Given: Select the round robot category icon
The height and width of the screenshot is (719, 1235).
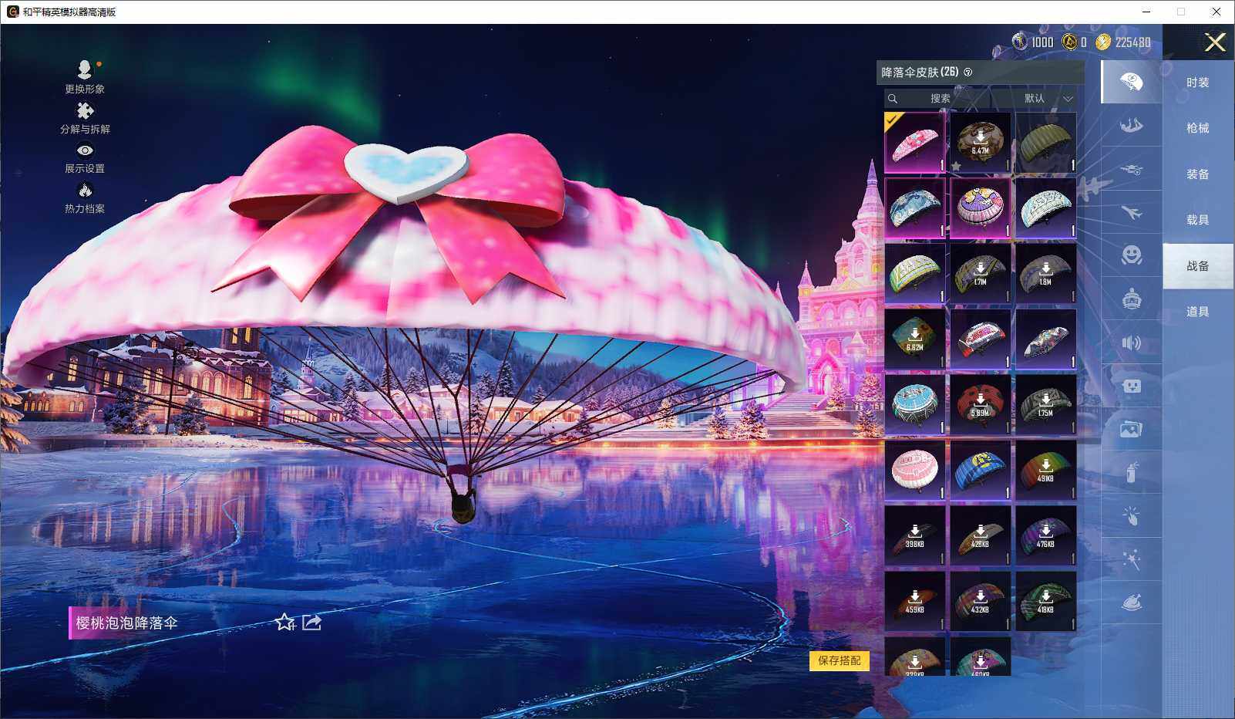Looking at the screenshot, I should click(x=1132, y=299).
